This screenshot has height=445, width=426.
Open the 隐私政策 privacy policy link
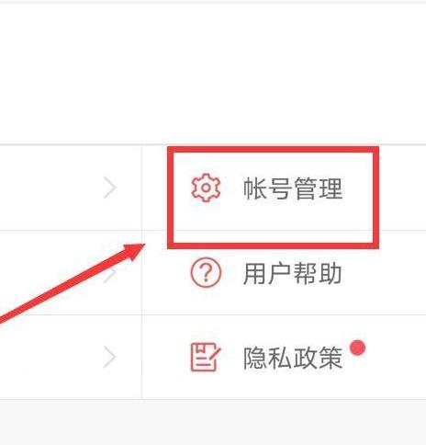(284, 357)
